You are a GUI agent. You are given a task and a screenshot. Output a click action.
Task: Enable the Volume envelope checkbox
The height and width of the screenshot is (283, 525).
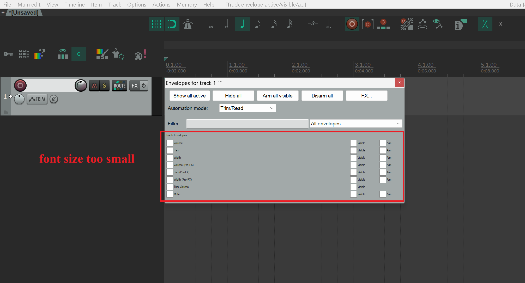[170, 143]
